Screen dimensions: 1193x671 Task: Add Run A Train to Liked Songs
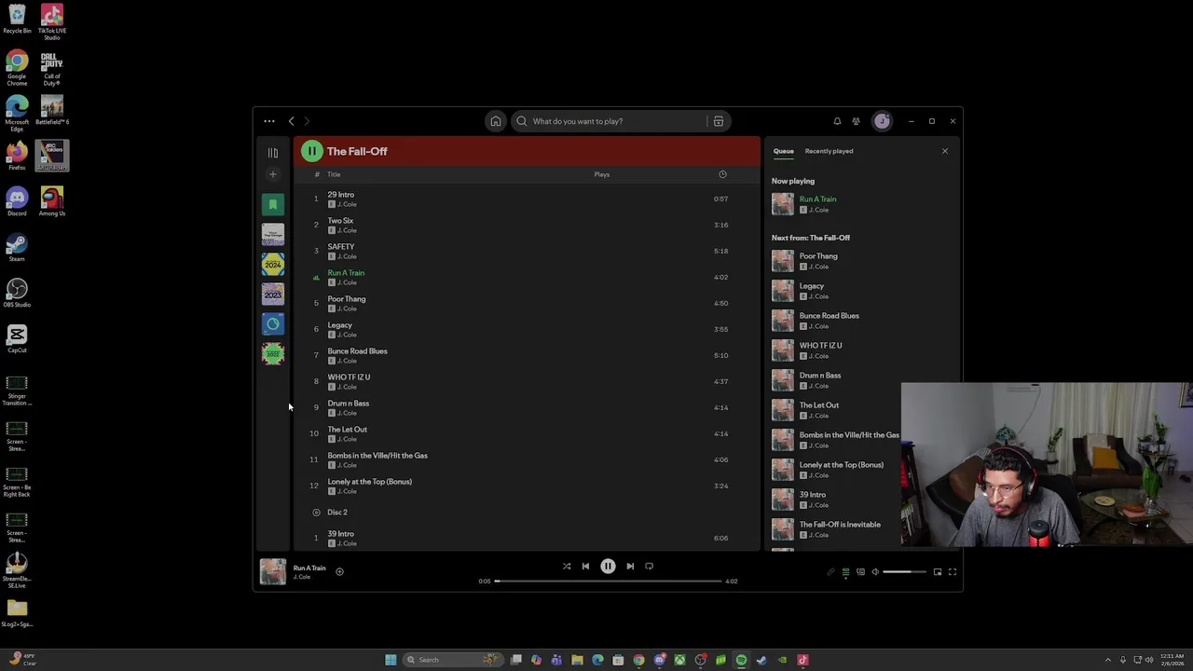339,571
